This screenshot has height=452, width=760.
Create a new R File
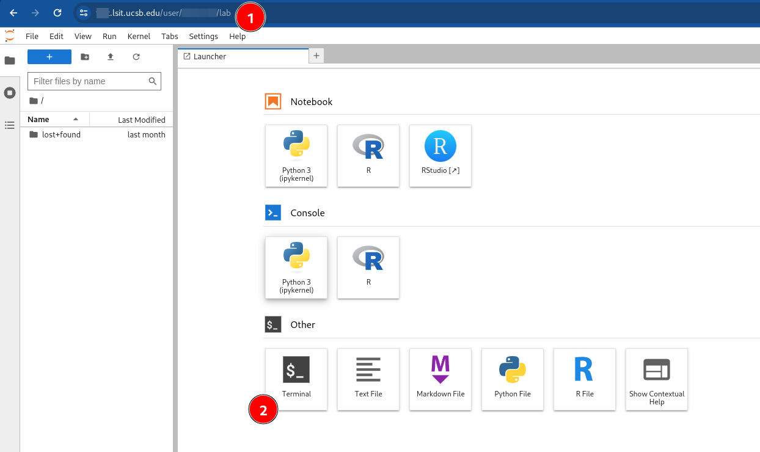tap(585, 379)
